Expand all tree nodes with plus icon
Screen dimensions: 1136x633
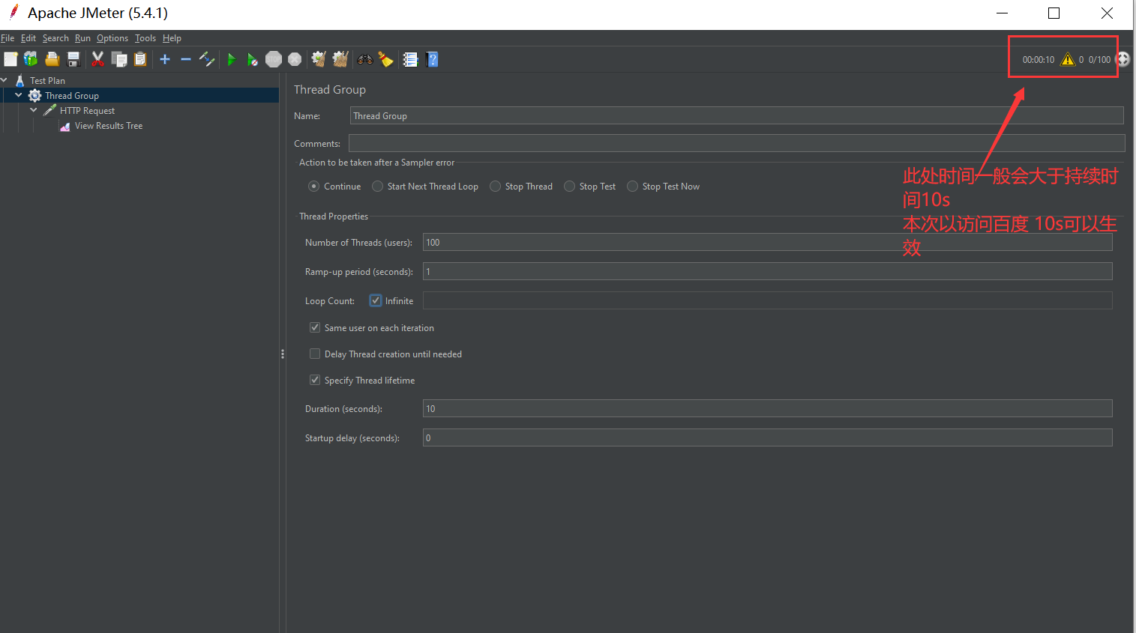pos(165,59)
